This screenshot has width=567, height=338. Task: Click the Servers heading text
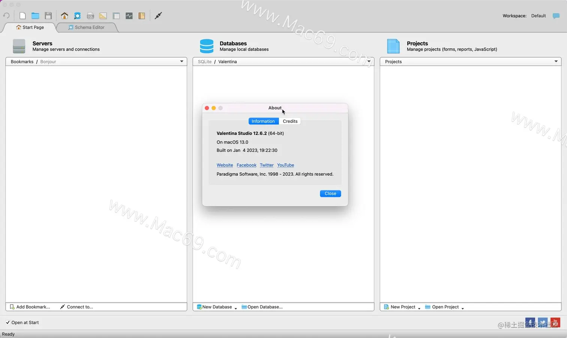coord(42,43)
